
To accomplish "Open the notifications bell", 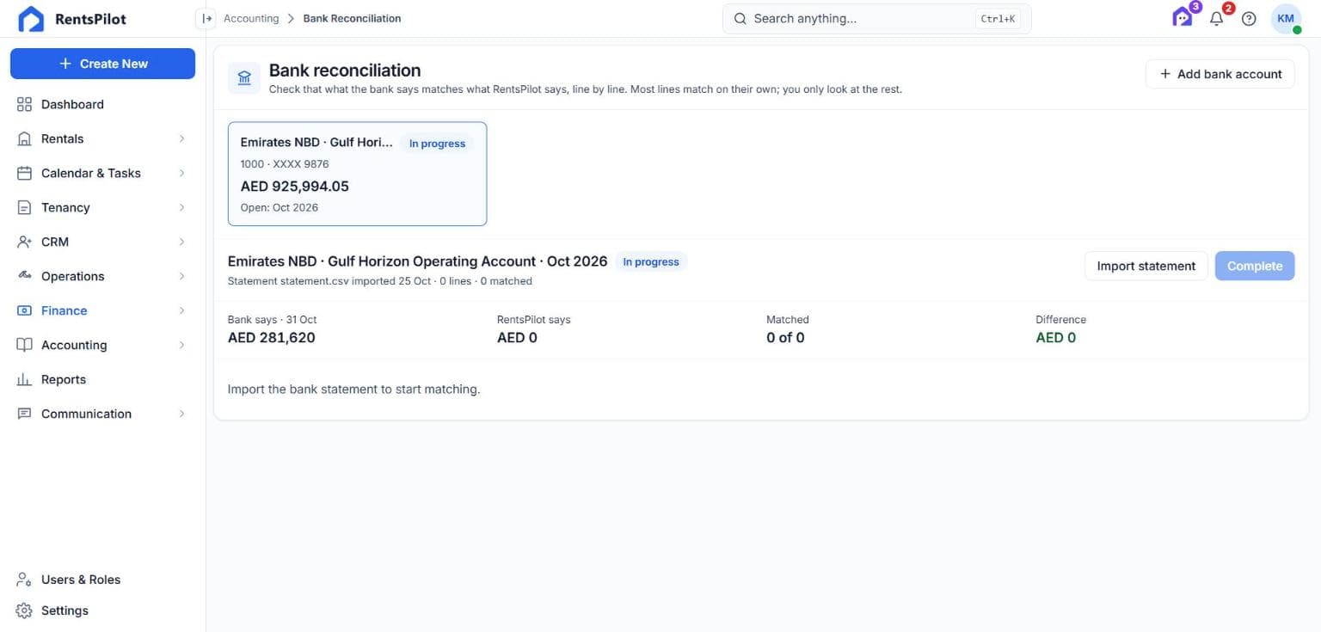I will 1216,18.
